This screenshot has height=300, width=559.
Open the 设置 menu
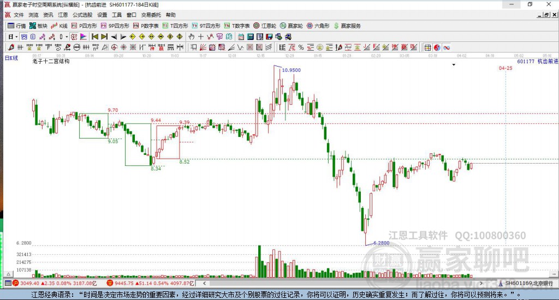(102, 15)
